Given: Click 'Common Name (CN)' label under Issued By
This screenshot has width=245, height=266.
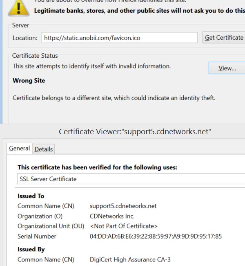Looking at the screenshot, I should pos(46,259).
